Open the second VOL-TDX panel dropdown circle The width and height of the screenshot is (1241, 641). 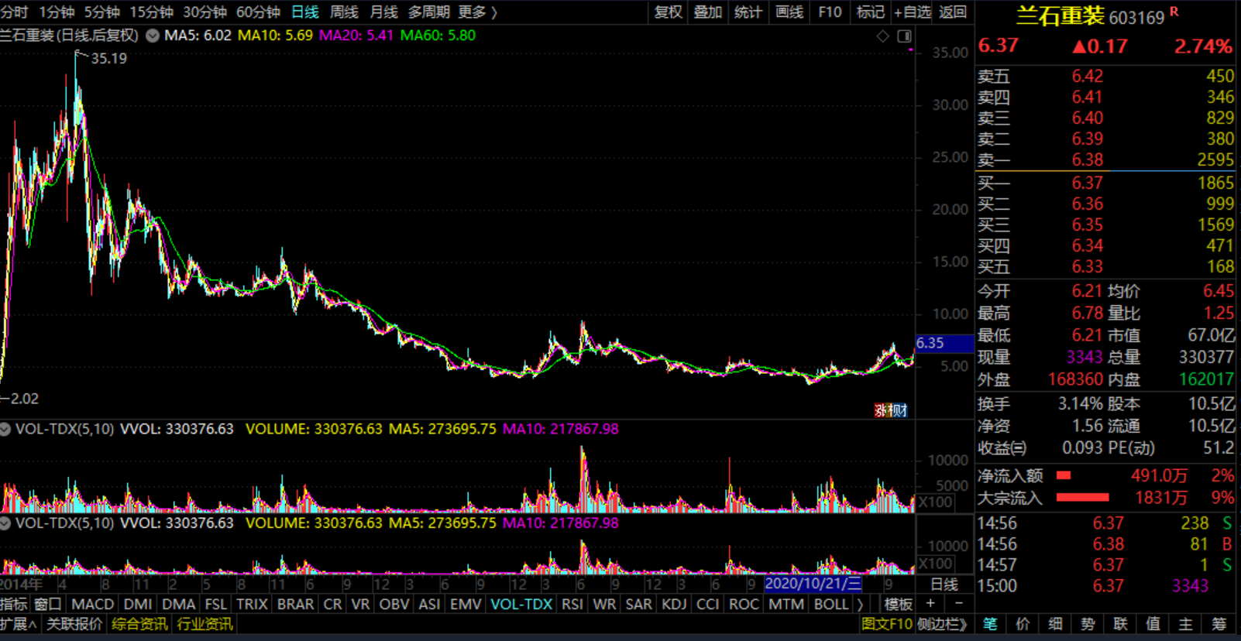(x=5, y=523)
